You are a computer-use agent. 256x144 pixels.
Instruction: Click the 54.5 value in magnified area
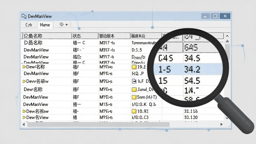click(x=192, y=81)
